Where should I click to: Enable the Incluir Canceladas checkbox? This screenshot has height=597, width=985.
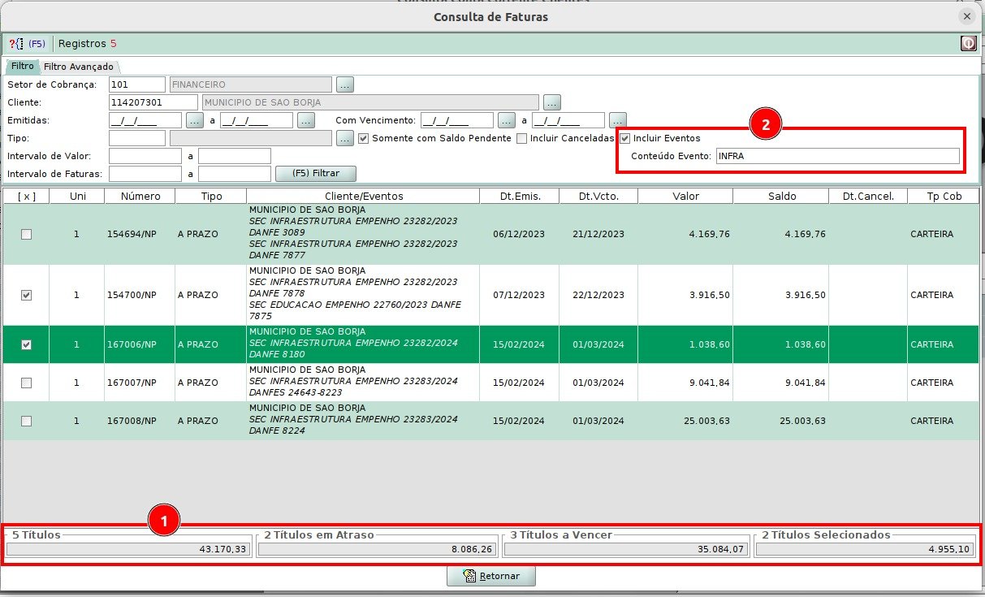point(521,138)
